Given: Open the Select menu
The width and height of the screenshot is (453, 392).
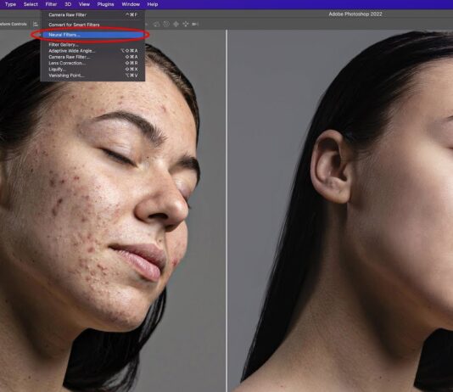Looking at the screenshot, I should 31,4.
